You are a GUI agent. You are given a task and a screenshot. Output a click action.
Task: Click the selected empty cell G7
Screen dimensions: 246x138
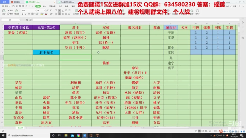(x=76, y=57)
